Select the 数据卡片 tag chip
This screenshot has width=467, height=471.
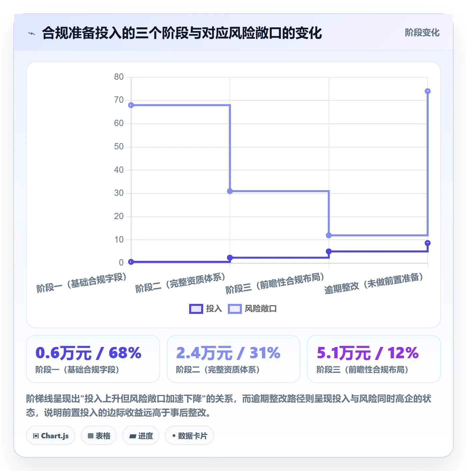click(x=189, y=436)
